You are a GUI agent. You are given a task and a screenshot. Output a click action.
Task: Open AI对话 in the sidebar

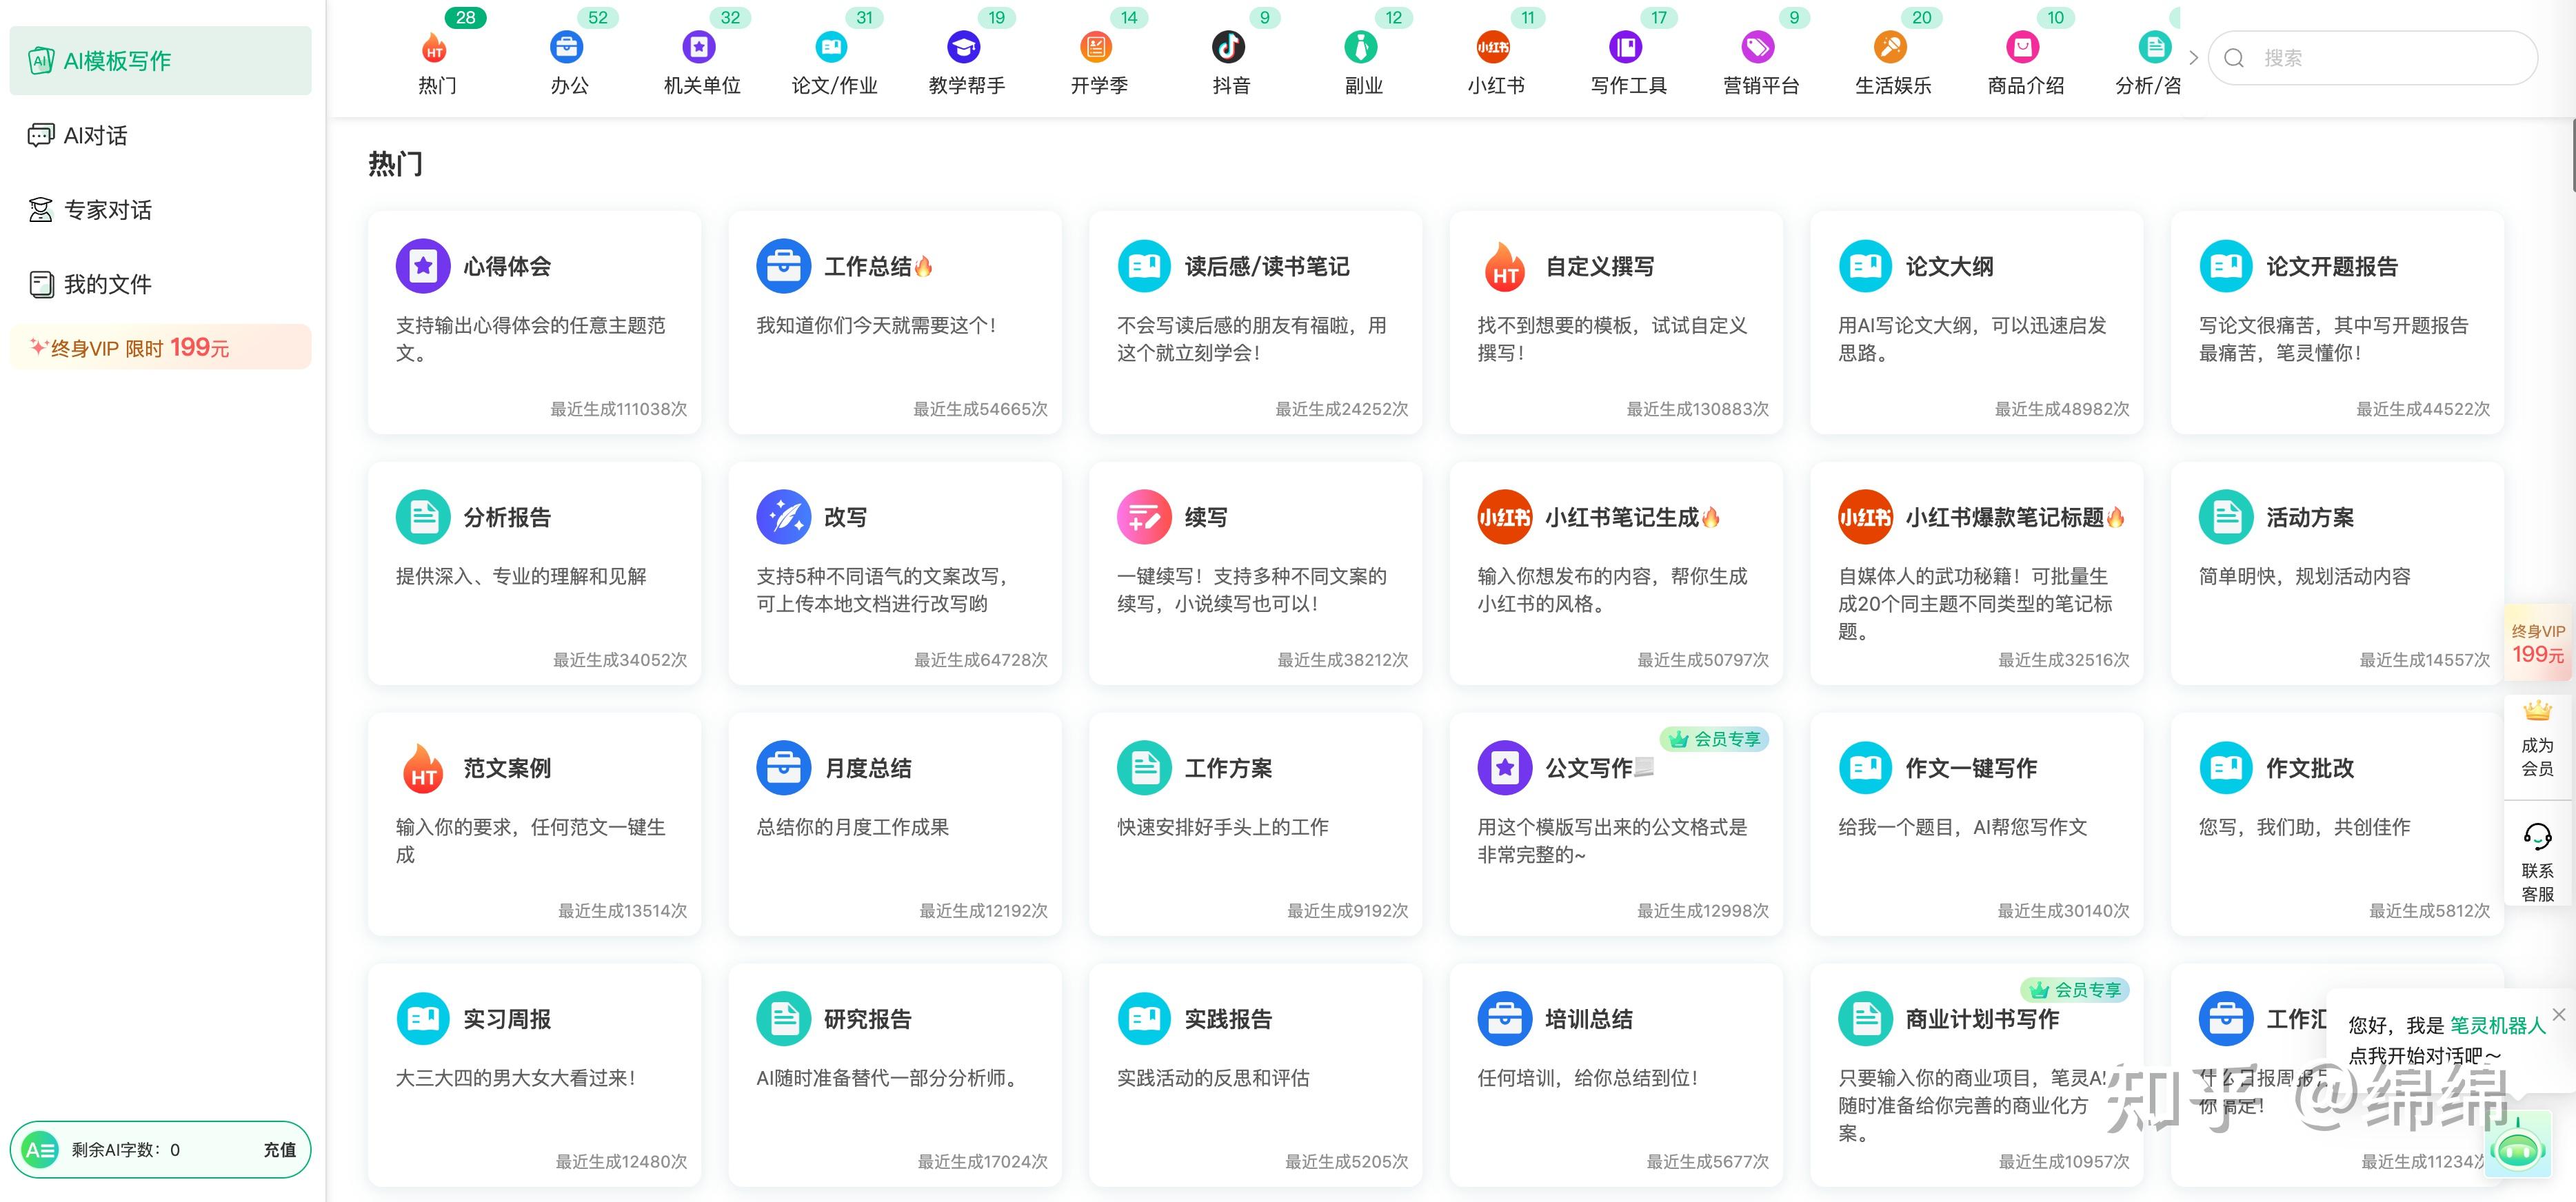(160, 135)
